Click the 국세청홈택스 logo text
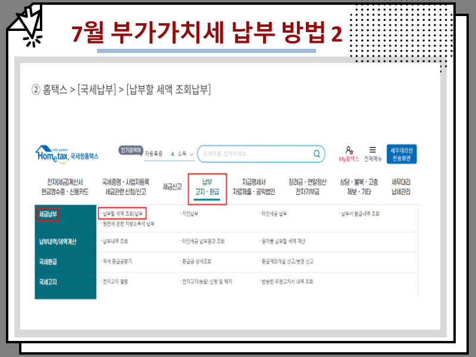This screenshot has height=357, width=476. (x=84, y=156)
